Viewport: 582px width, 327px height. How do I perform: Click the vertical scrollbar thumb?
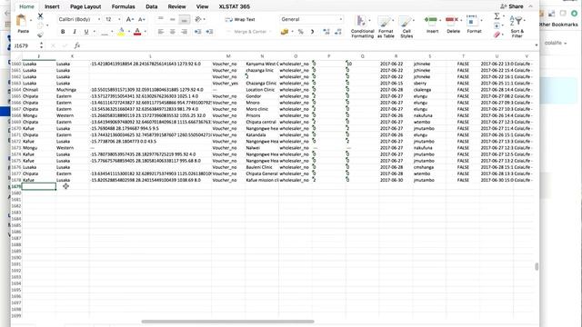[537, 266]
